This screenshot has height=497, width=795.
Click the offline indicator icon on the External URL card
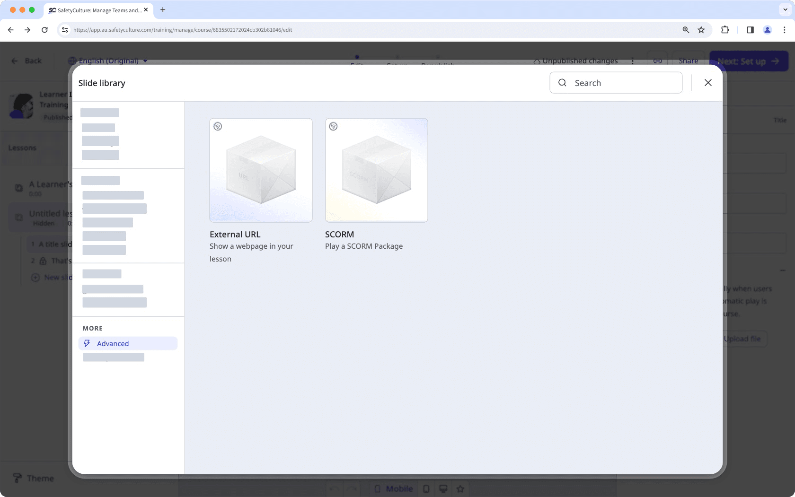(218, 126)
